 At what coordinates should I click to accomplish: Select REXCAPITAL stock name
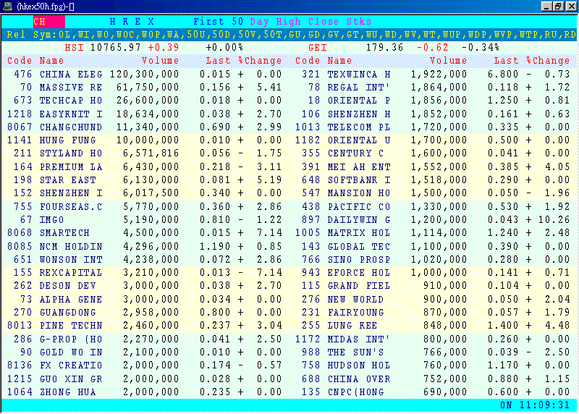click(71, 273)
